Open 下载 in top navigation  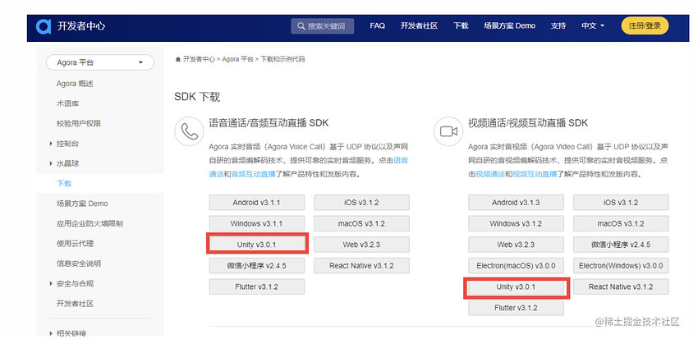pos(461,25)
